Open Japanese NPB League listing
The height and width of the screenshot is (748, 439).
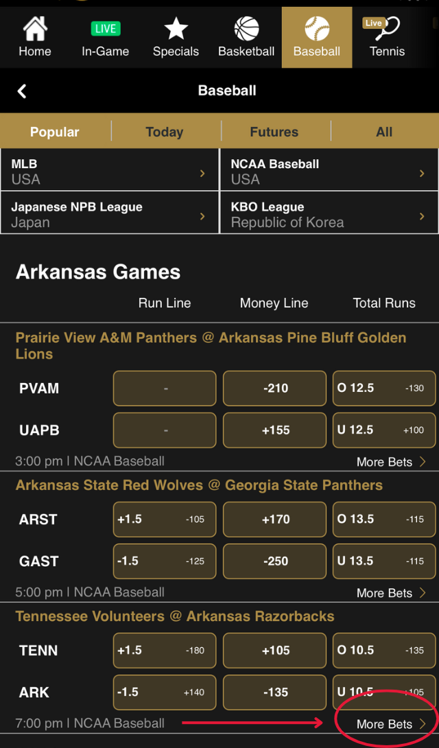click(110, 214)
